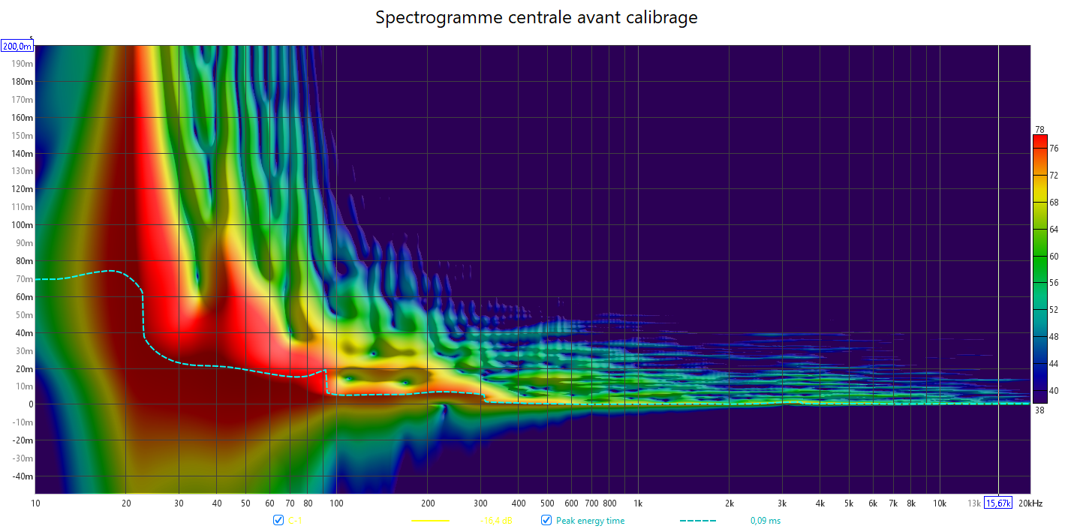Click the 1k label on frequency axis
The image size is (1074, 532).
638,503
